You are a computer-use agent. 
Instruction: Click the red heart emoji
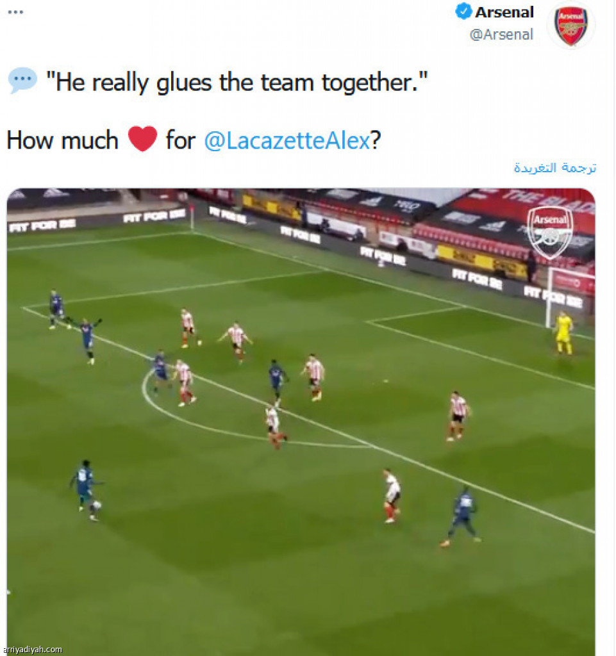tap(142, 139)
